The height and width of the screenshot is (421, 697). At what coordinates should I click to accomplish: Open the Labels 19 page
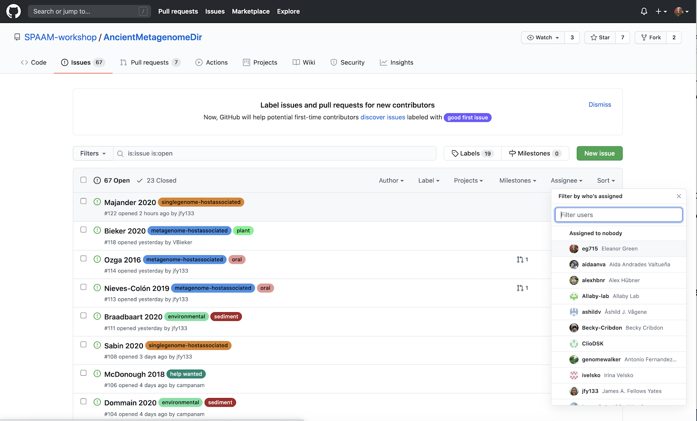click(473, 153)
